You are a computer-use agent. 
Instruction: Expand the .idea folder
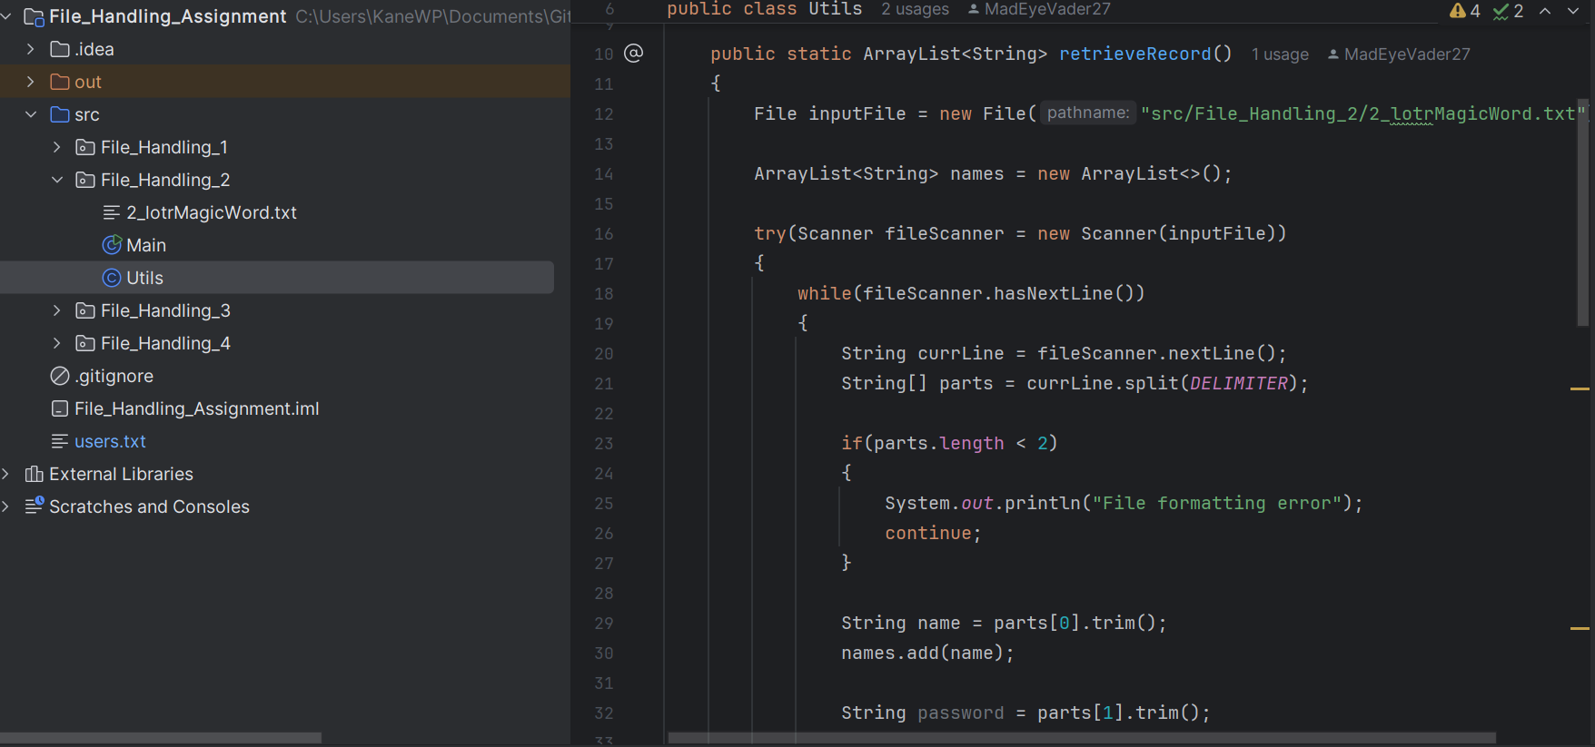31,49
